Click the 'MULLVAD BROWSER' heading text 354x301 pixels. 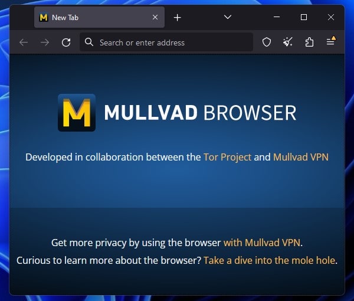tap(200, 113)
